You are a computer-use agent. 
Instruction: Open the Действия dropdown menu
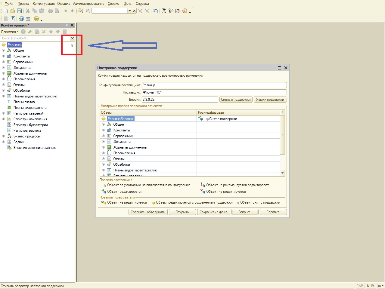[10, 32]
